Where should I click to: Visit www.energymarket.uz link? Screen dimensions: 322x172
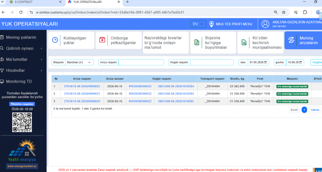[22, 166]
